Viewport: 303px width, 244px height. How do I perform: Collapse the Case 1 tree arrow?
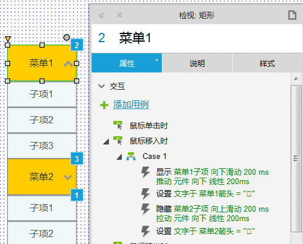[119, 157]
